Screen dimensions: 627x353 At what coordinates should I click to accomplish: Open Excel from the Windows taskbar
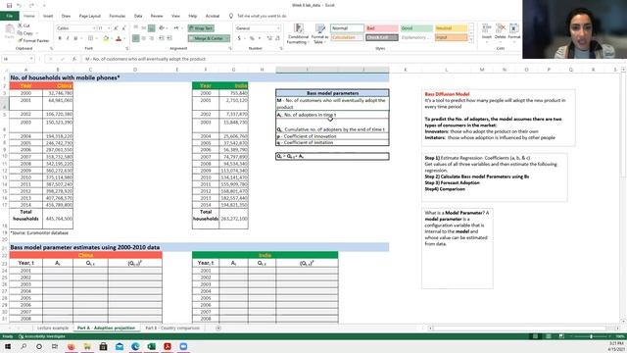pyautogui.click(x=151, y=346)
